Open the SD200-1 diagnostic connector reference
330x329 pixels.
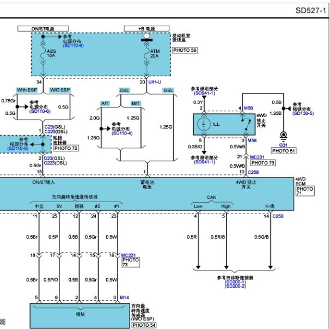point(235,282)
